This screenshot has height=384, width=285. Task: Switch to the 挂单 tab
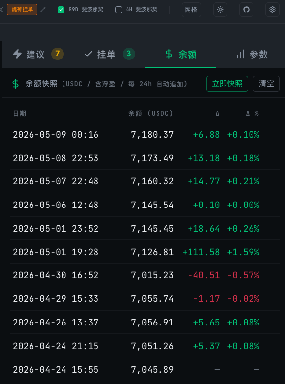(x=109, y=54)
